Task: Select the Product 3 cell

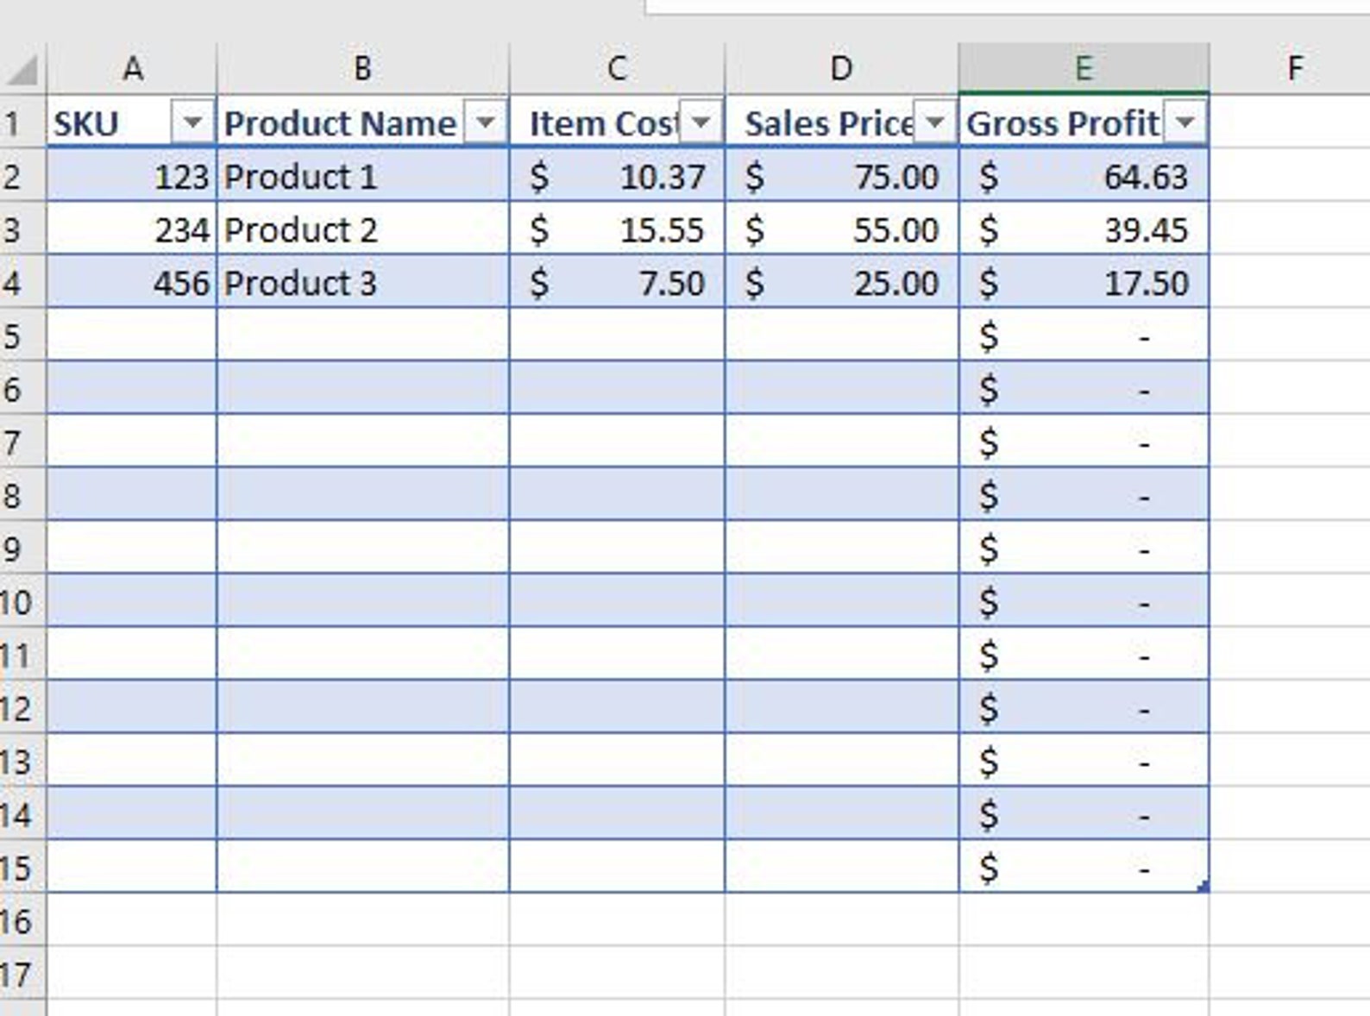Action: point(363,283)
